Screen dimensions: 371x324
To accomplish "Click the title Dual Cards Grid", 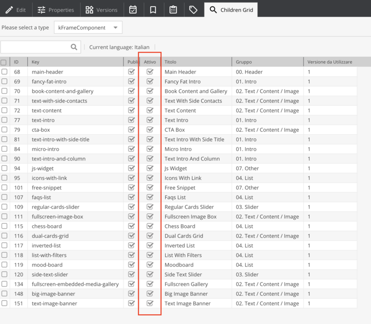I will [x=184, y=236].
